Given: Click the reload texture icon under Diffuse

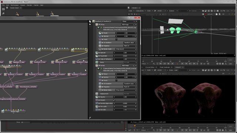Looking at the screenshot, I should (x=101, y=28).
